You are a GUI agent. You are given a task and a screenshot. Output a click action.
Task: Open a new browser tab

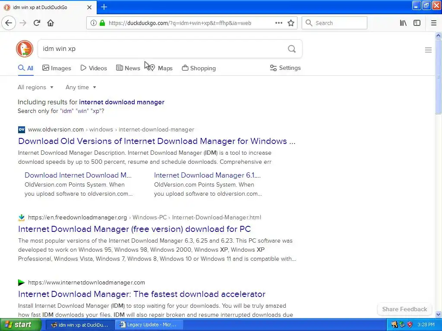(x=104, y=7)
